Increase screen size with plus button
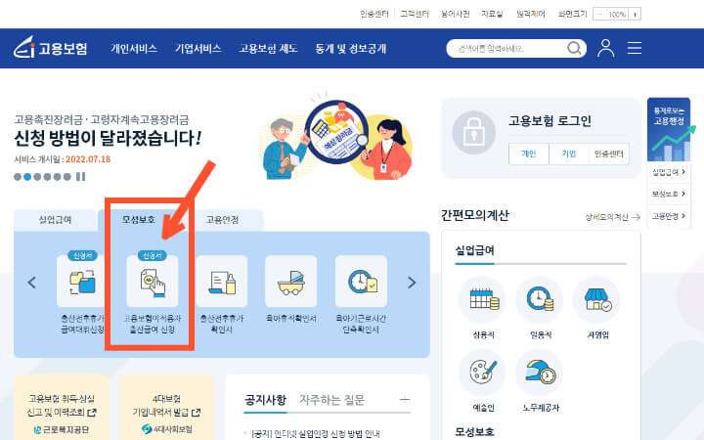The image size is (704, 440). (x=635, y=14)
